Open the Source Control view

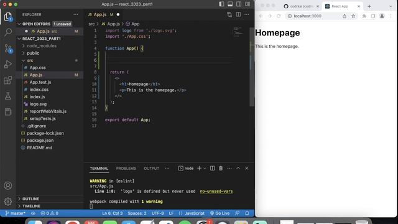click(8, 49)
